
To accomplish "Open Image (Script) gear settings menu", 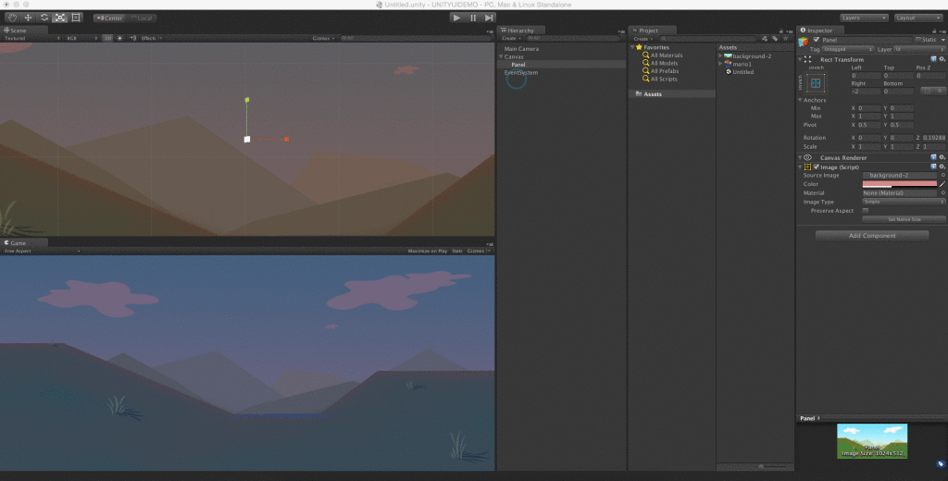I will (942, 166).
